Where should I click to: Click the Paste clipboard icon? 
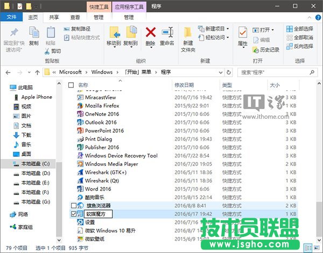pyautogui.click(x=51, y=32)
